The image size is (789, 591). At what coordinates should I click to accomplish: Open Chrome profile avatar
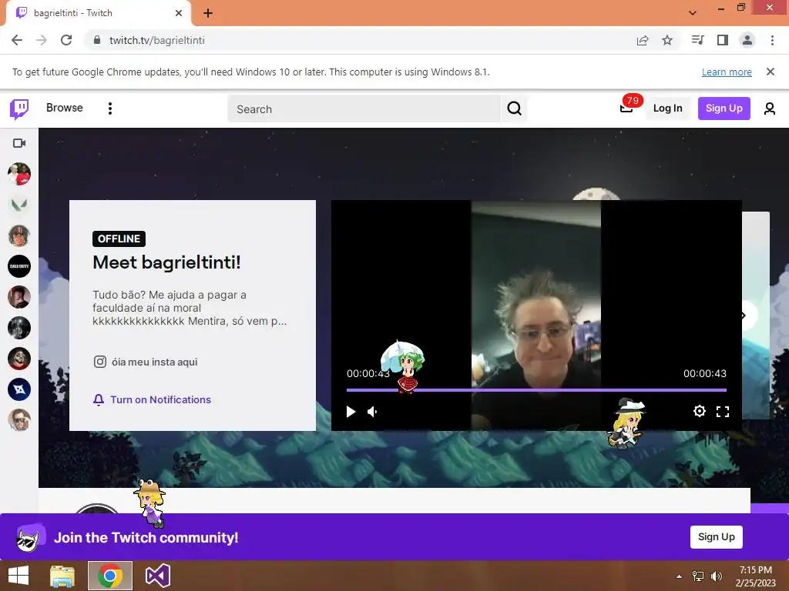(x=747, y=40)
